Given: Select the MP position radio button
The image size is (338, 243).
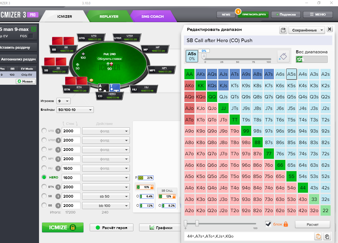Looking at the screenshot, I should pos(44,150).
